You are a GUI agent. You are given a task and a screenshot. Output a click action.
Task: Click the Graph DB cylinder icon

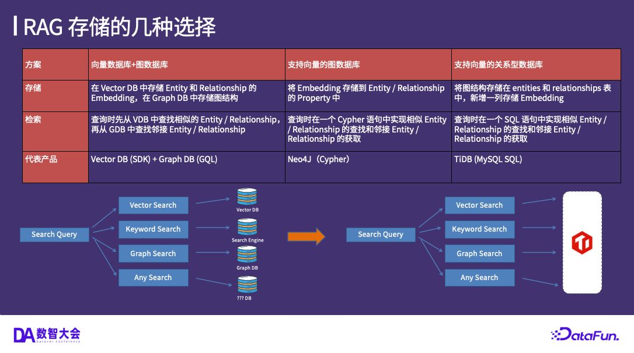pyautogui.click(x=248, y=254)
